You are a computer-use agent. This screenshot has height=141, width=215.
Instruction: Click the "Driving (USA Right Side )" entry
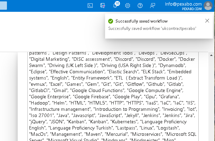128,65
